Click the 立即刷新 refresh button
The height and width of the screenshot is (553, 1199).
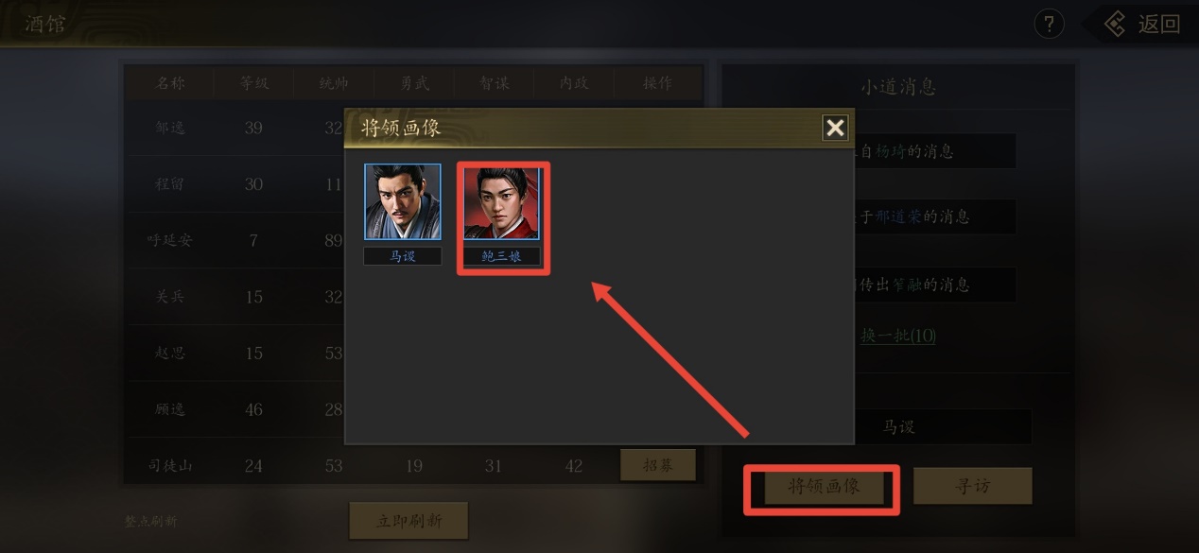pyautogui.click(x=408, y=520)
